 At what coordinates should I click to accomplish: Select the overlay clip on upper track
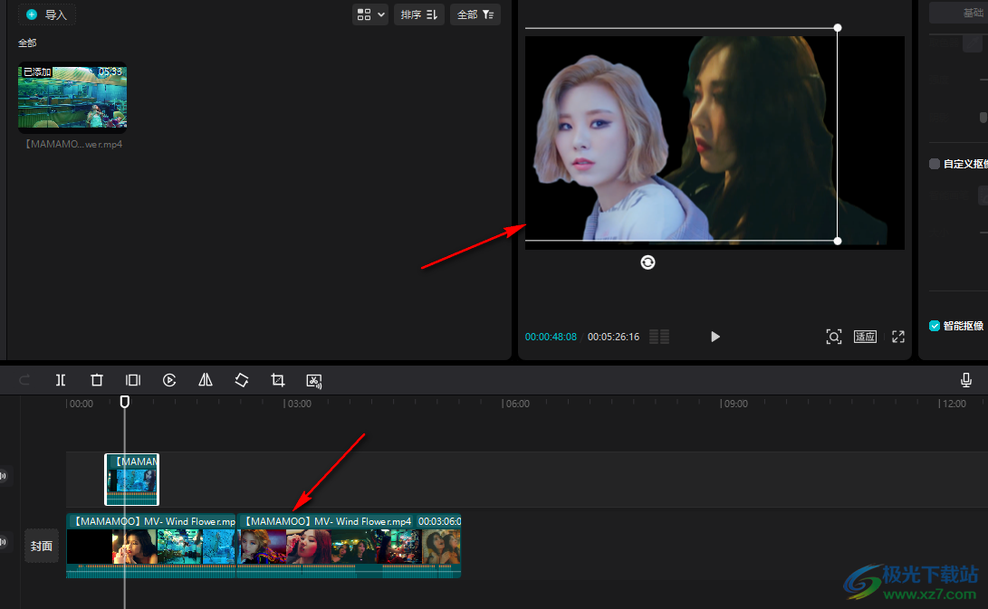[x=131, y=480]
